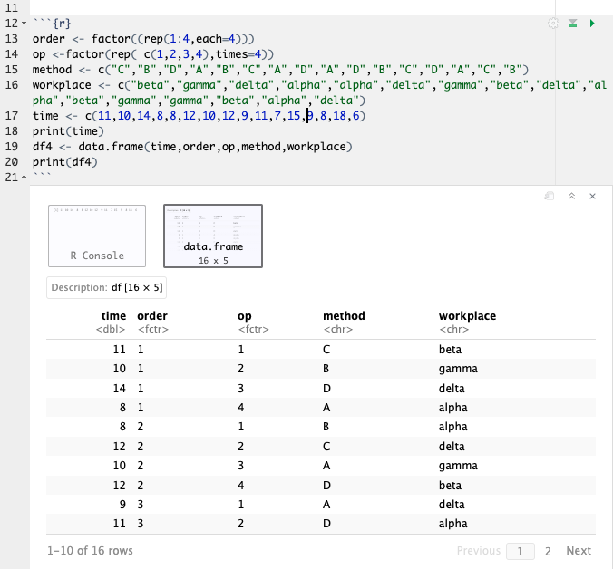The width and height of the screenshot is (613, 569).
Task: Click the <dbl> type label under time
Action: [x=111, y=329]
